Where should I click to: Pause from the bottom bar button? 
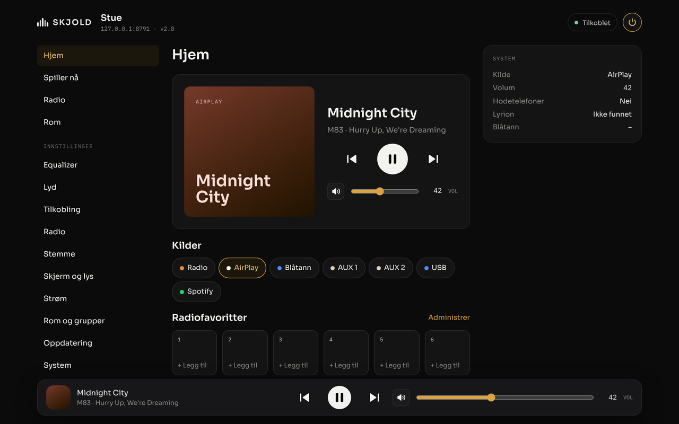point(339,397)
